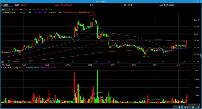This screenshot has height=109, width=202.
Task: Click the right scroll arrow below volume chart
Action: point(199,105)
